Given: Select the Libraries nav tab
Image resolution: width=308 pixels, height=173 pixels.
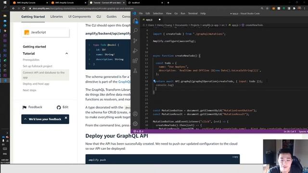Looking at the screenshot, I should [57, 17].
